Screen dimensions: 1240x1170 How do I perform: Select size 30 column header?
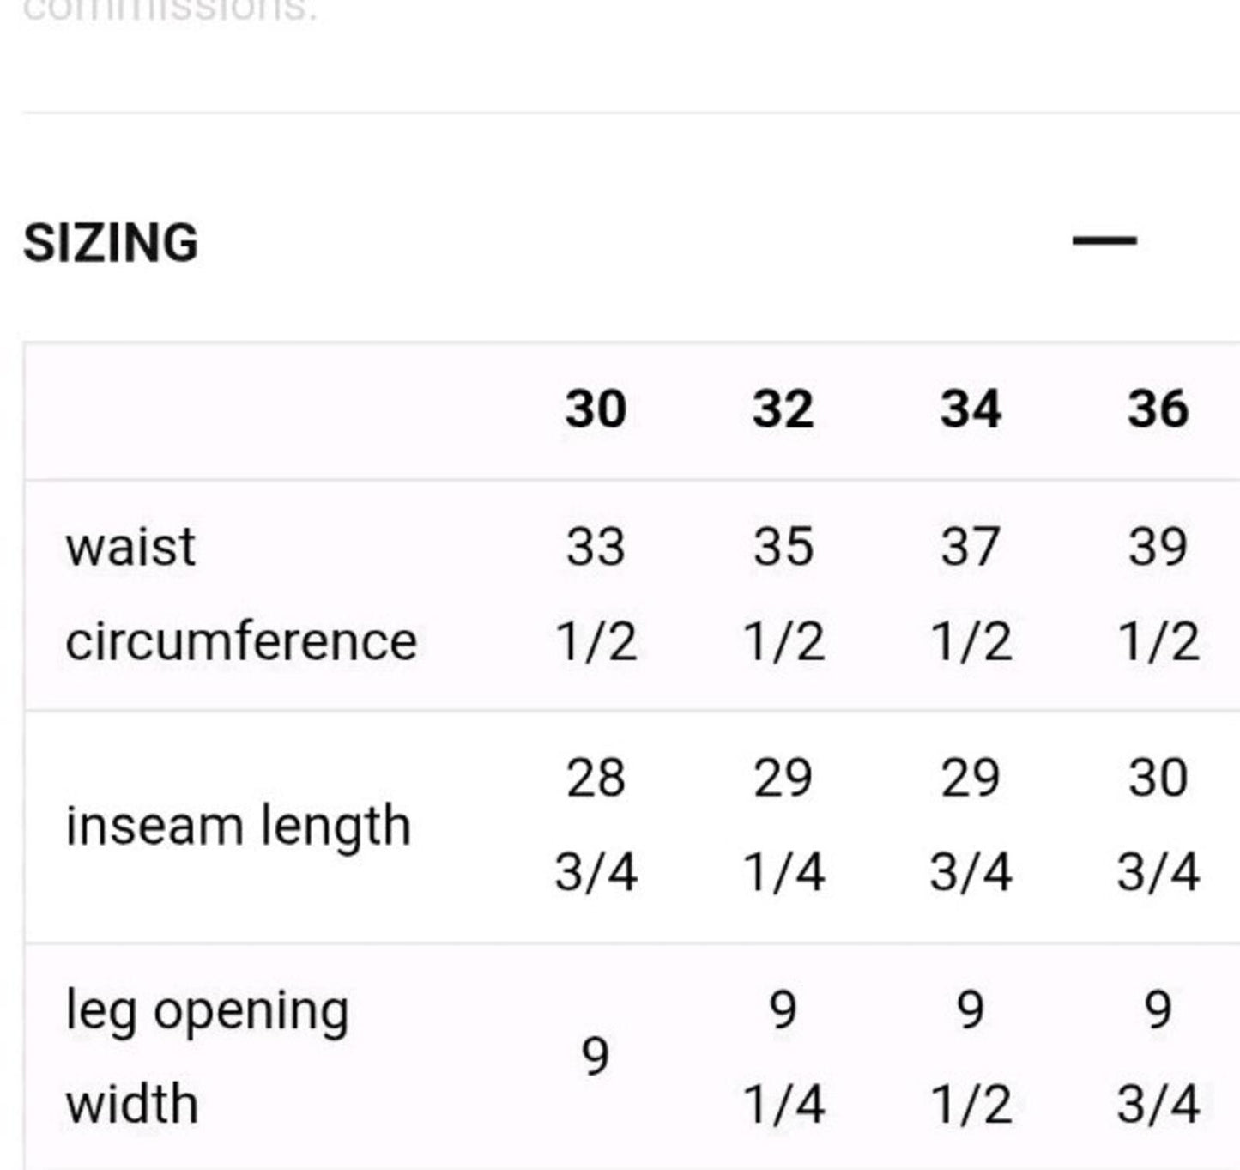[x=596, y=409]
